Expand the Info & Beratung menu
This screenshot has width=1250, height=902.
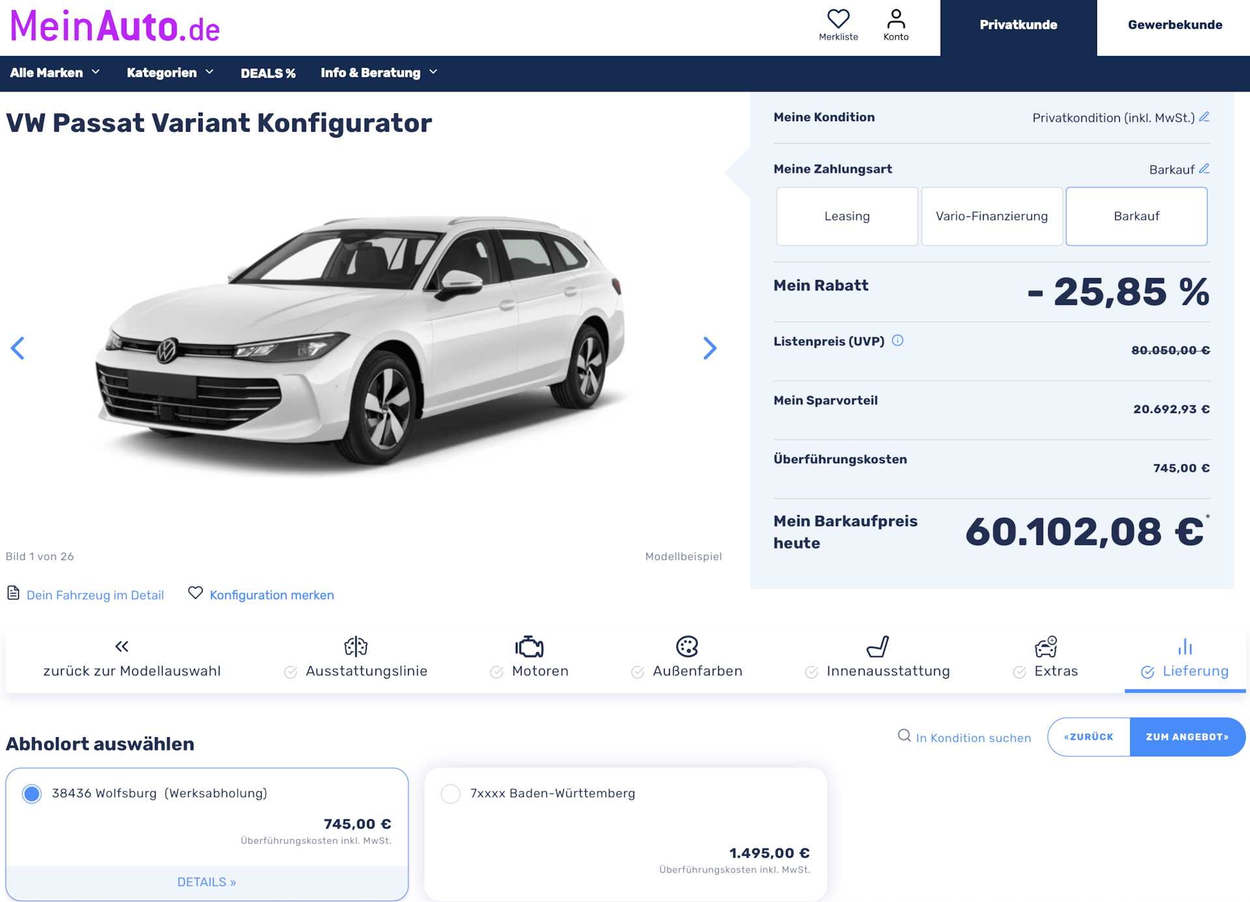(379, 73)
